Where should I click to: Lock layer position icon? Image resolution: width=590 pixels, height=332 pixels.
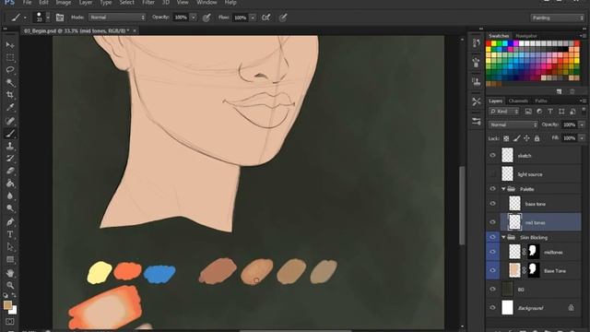coord(526,138)
